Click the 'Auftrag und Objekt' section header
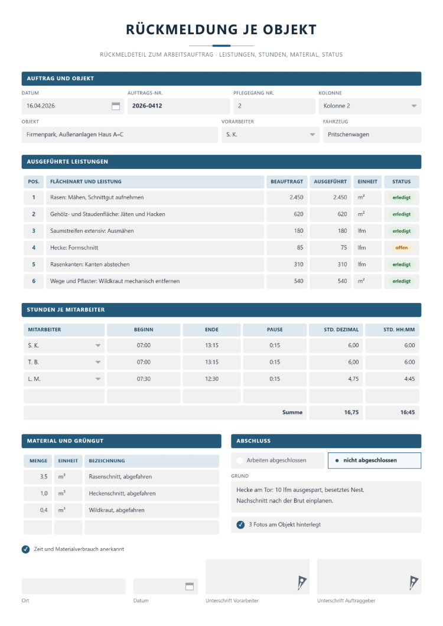The image size is (443, 626). (221, 79)
